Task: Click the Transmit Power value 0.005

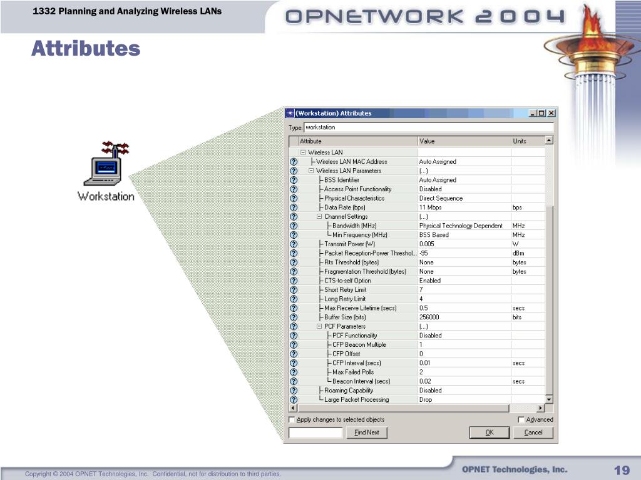Action: point(464,244)
